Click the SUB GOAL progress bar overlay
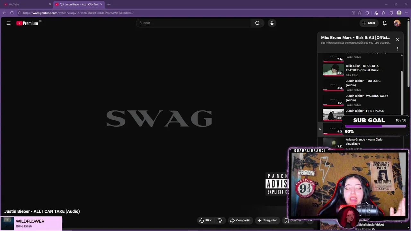The width and height of the screenshot is (411, 231). (x=375, y=126)
